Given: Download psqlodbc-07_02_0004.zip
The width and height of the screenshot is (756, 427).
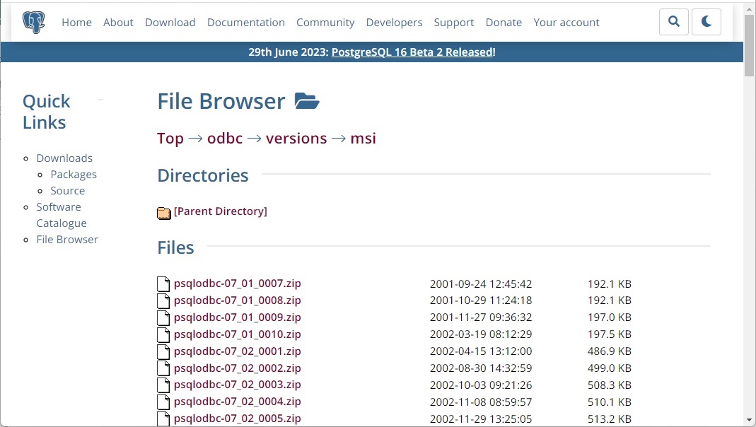Looking at the screenshot, I should click(x=237, y=402).
